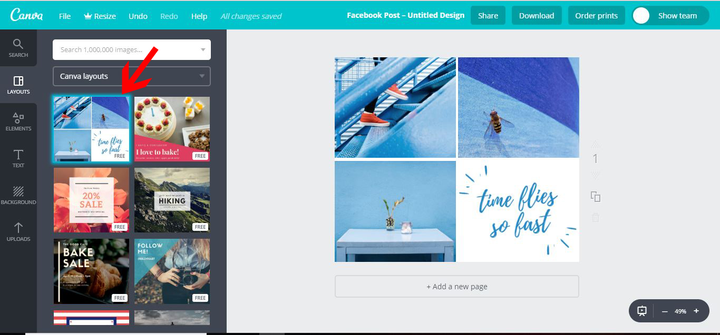Rename the design title 'Facebook Post – Untitled Design'

[405, 15]
